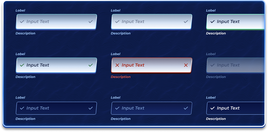Click the green checkmark at right end of validated field

(90, 65)
